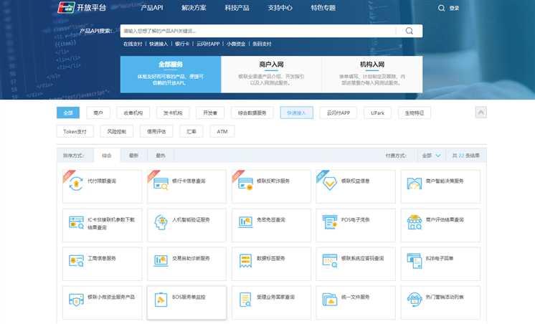Open the B2B电子回单 icon
The image size is (535, 324).
415,261
